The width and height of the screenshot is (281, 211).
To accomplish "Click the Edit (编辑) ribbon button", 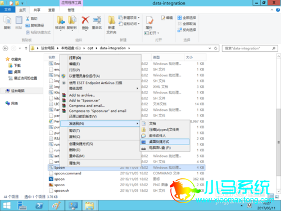I will click(x=167, y=17).
